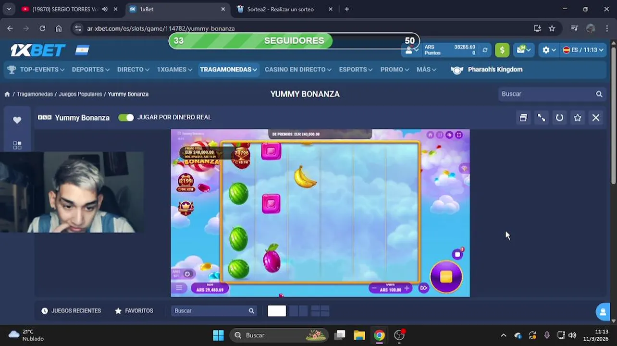
Task: Add Yummy Bonanza to favorites star
Action: click(578, 118)
